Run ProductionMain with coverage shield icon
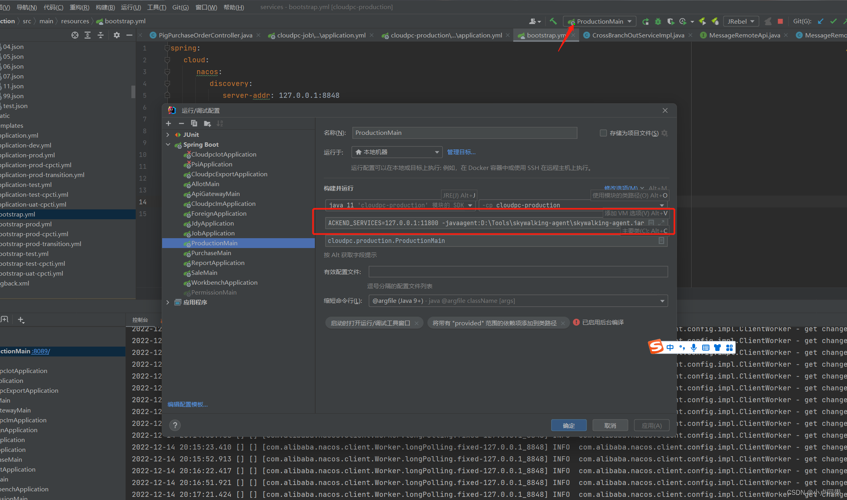Screen dimensions: 847x500 click(x=670, y=21)
